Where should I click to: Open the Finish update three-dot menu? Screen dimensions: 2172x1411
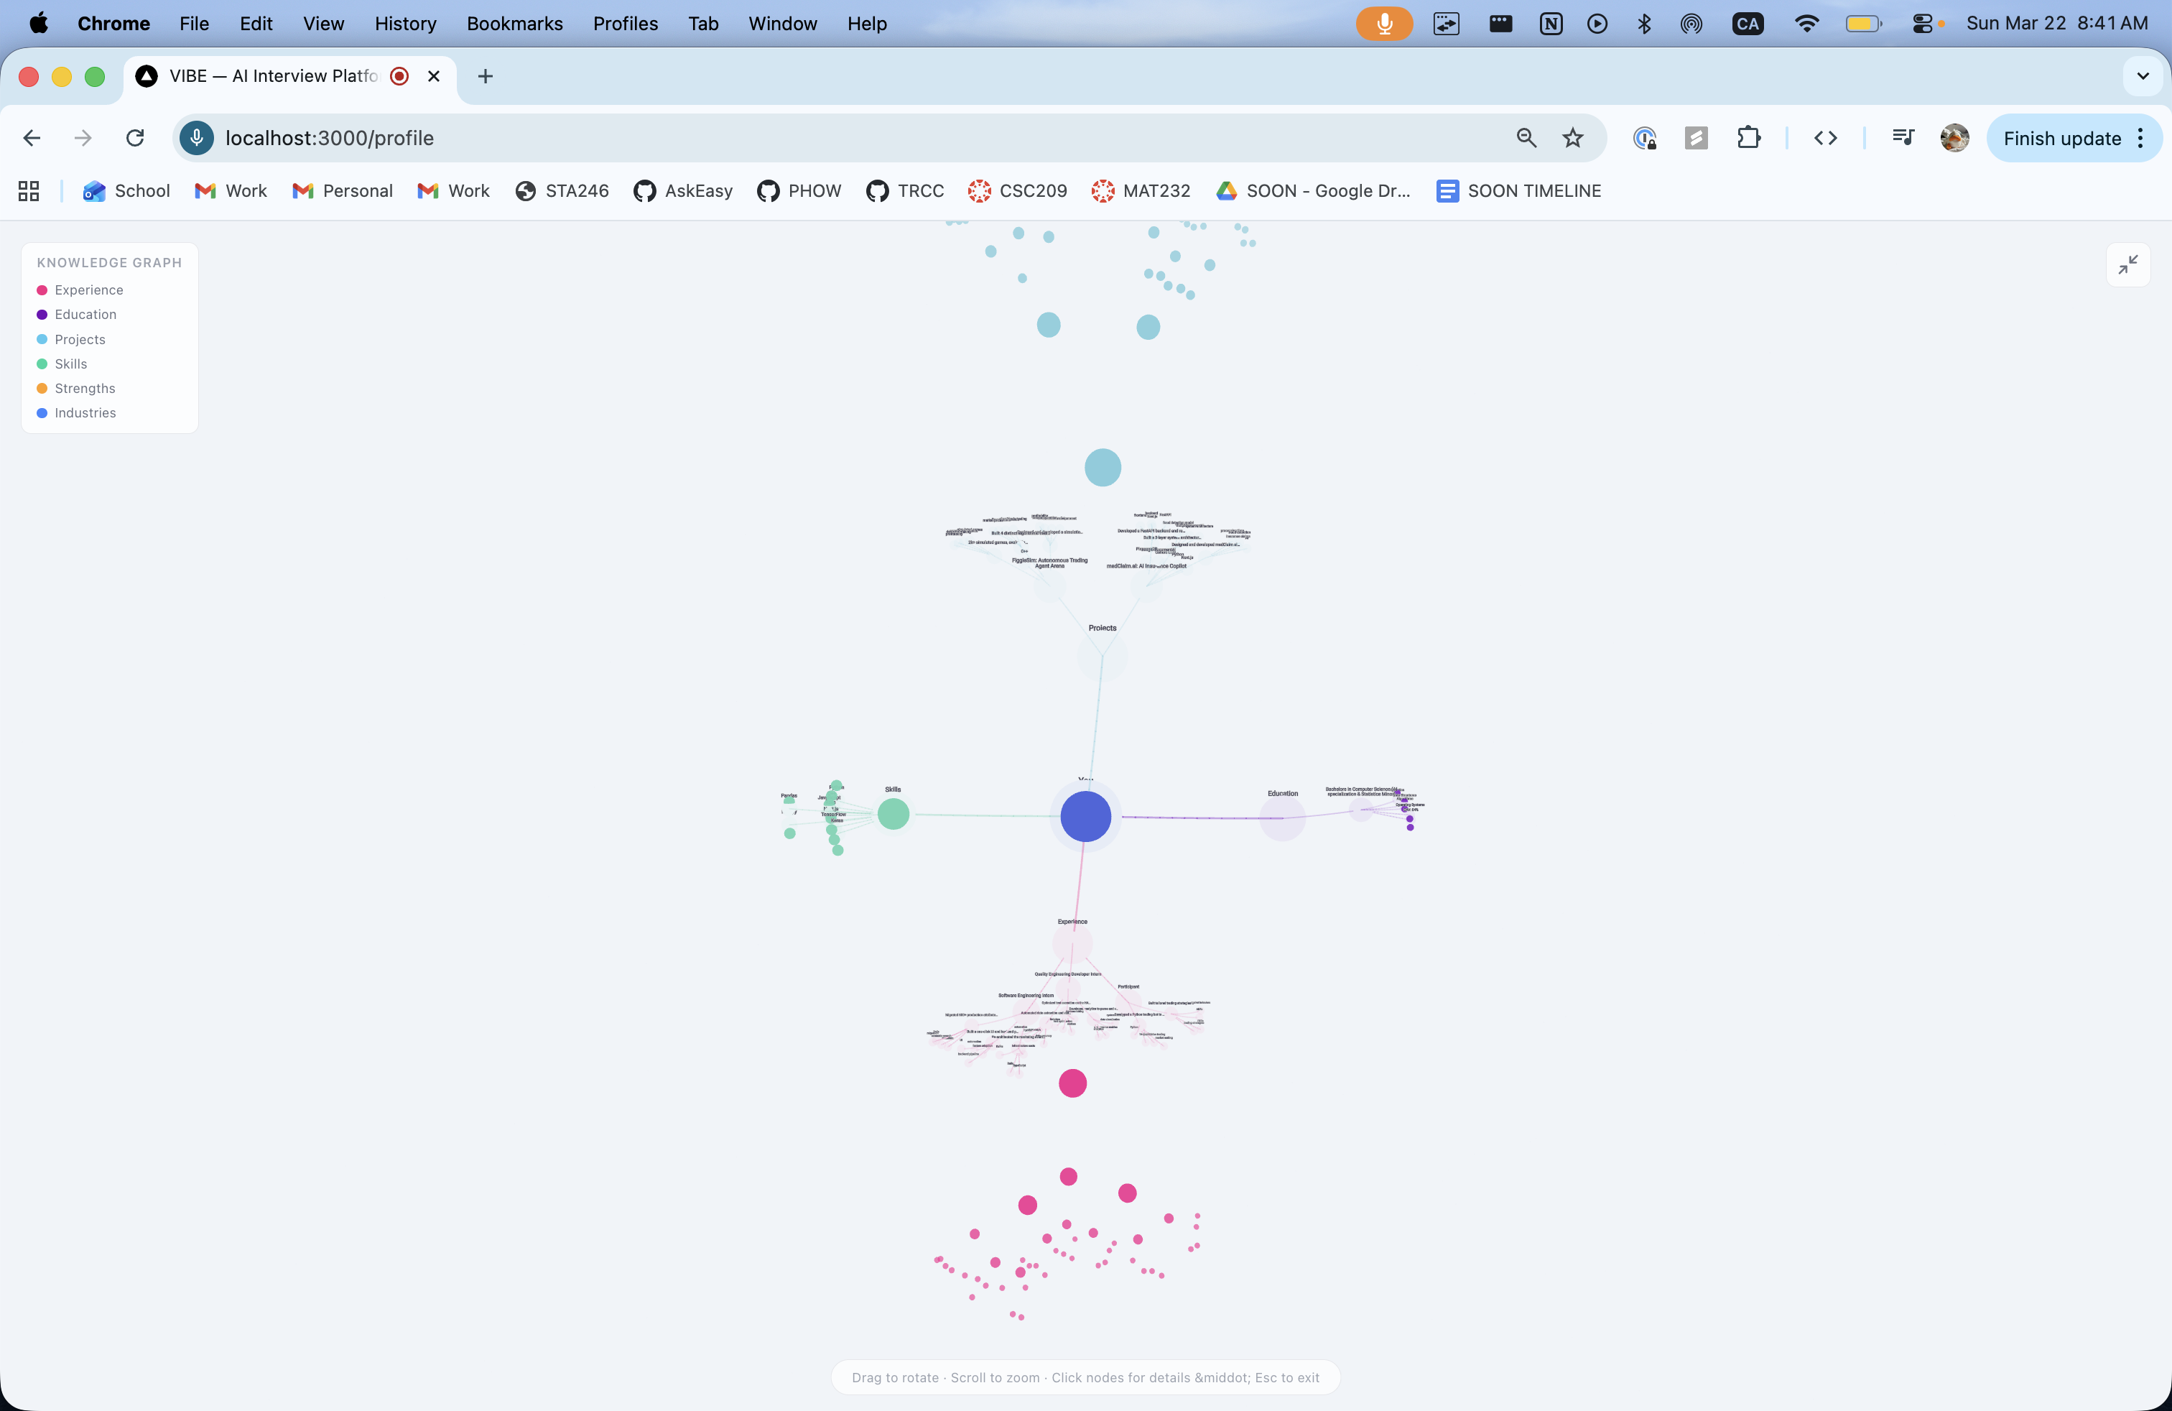point(2140,138)
